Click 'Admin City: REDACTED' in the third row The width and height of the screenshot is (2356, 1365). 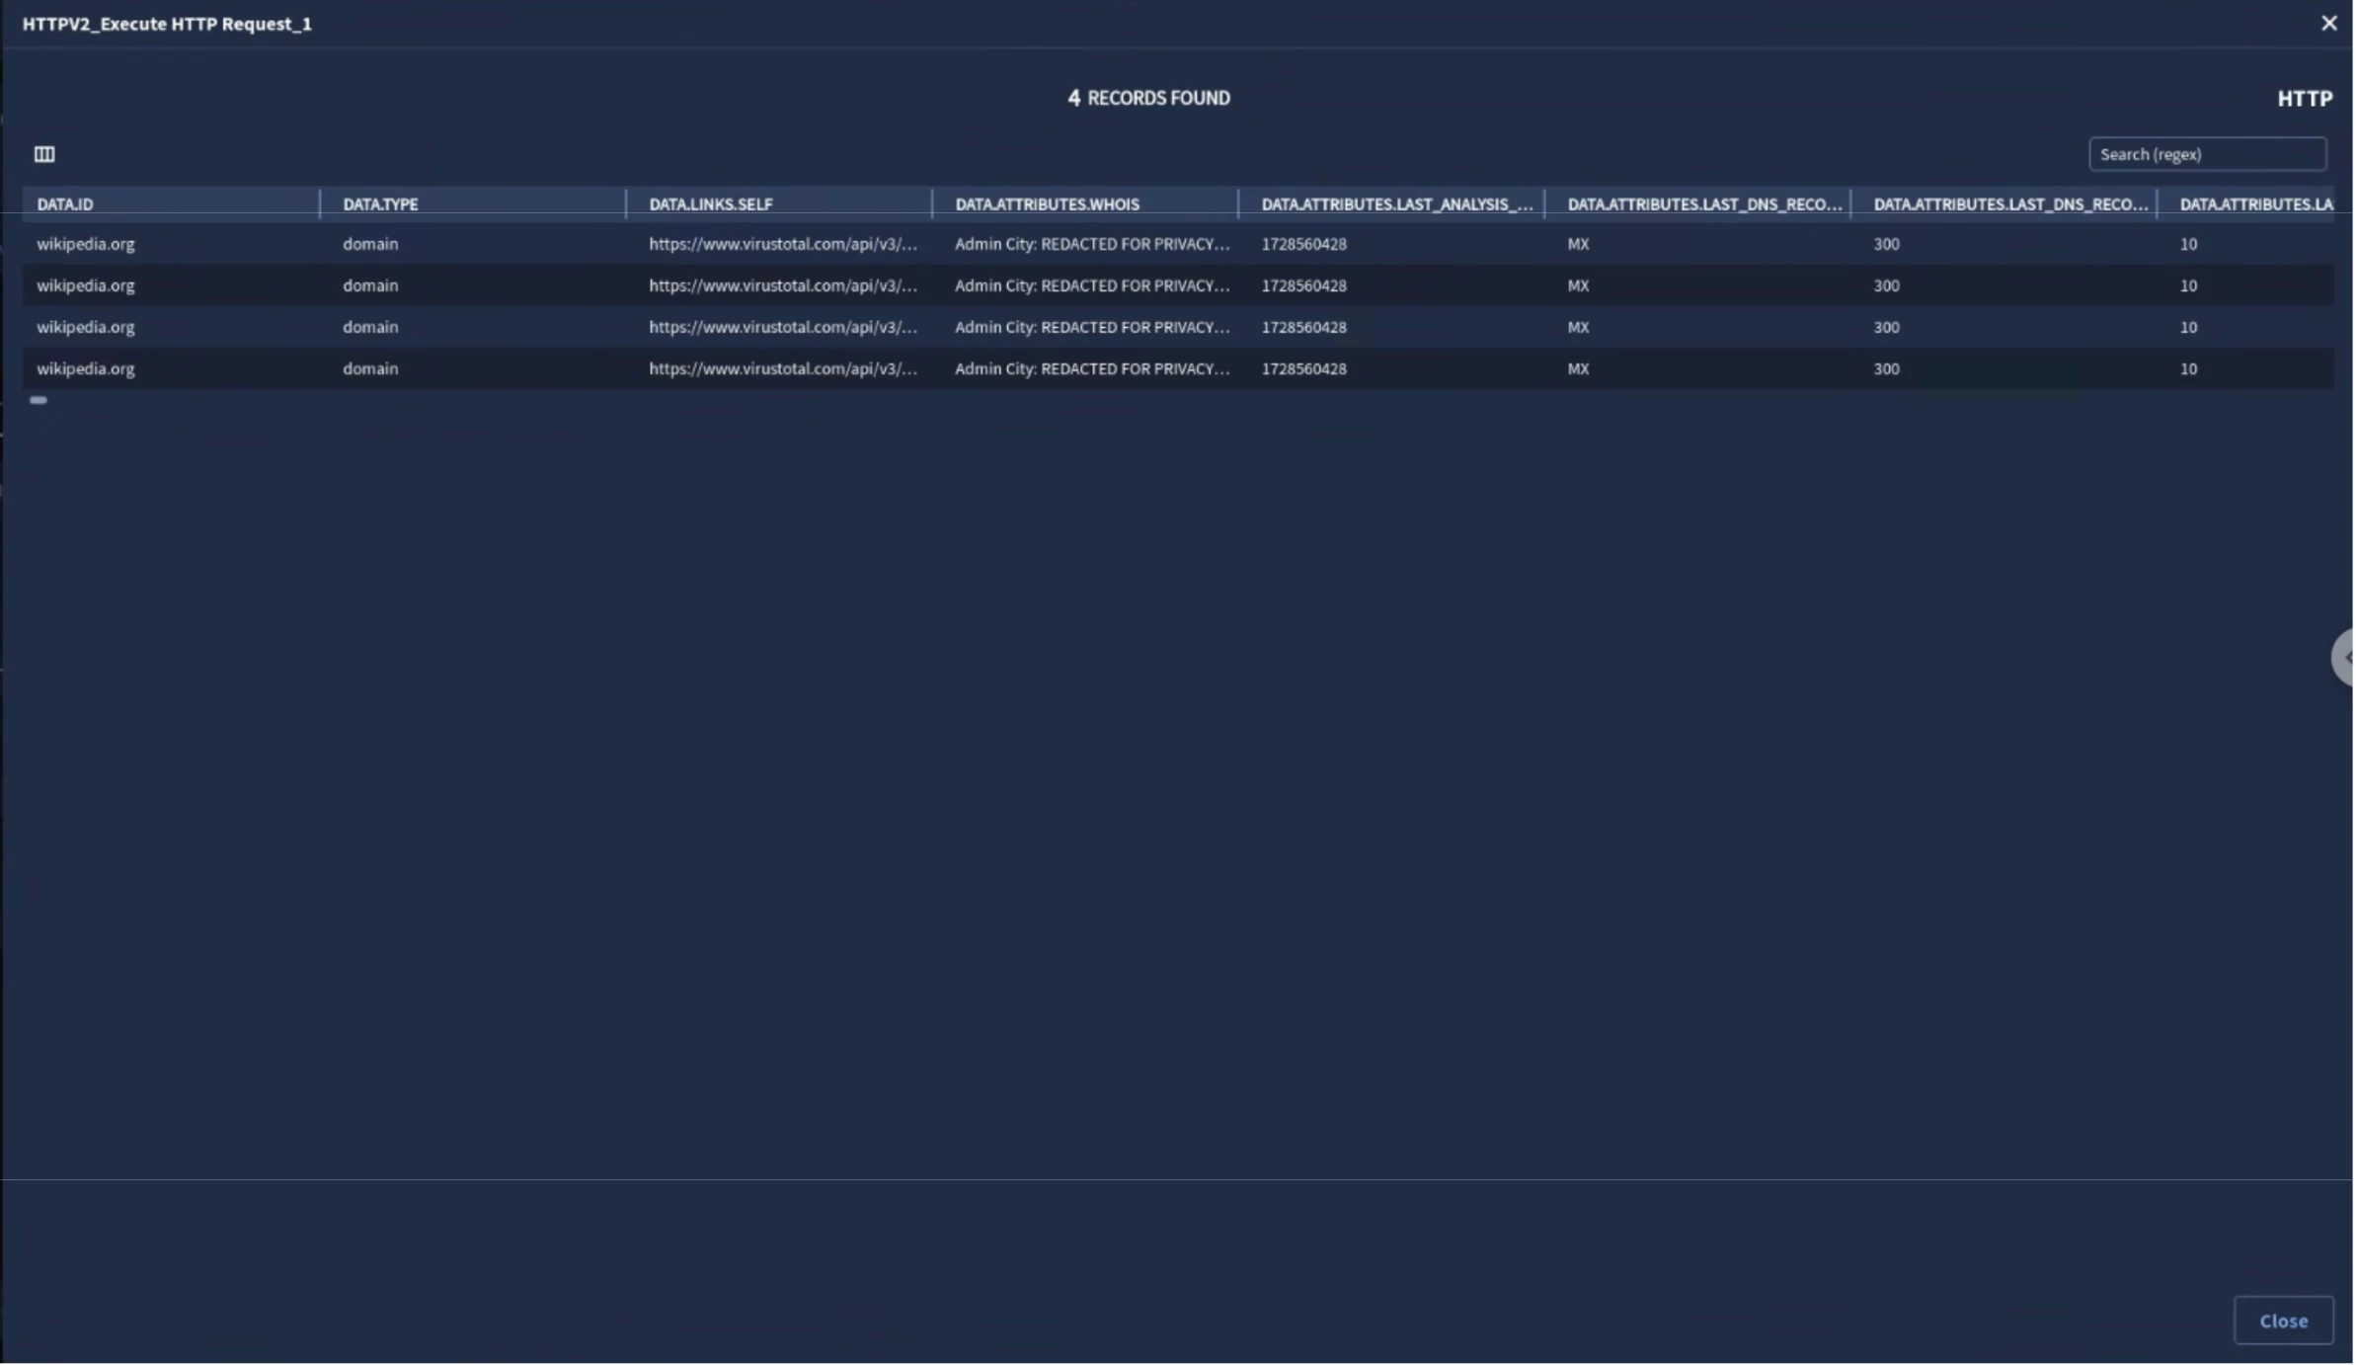[x=1094, y=327]
